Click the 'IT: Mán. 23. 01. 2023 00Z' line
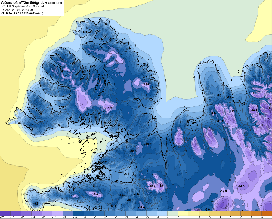This screenshot has height=219, width=272. click(x=18, y=10)
